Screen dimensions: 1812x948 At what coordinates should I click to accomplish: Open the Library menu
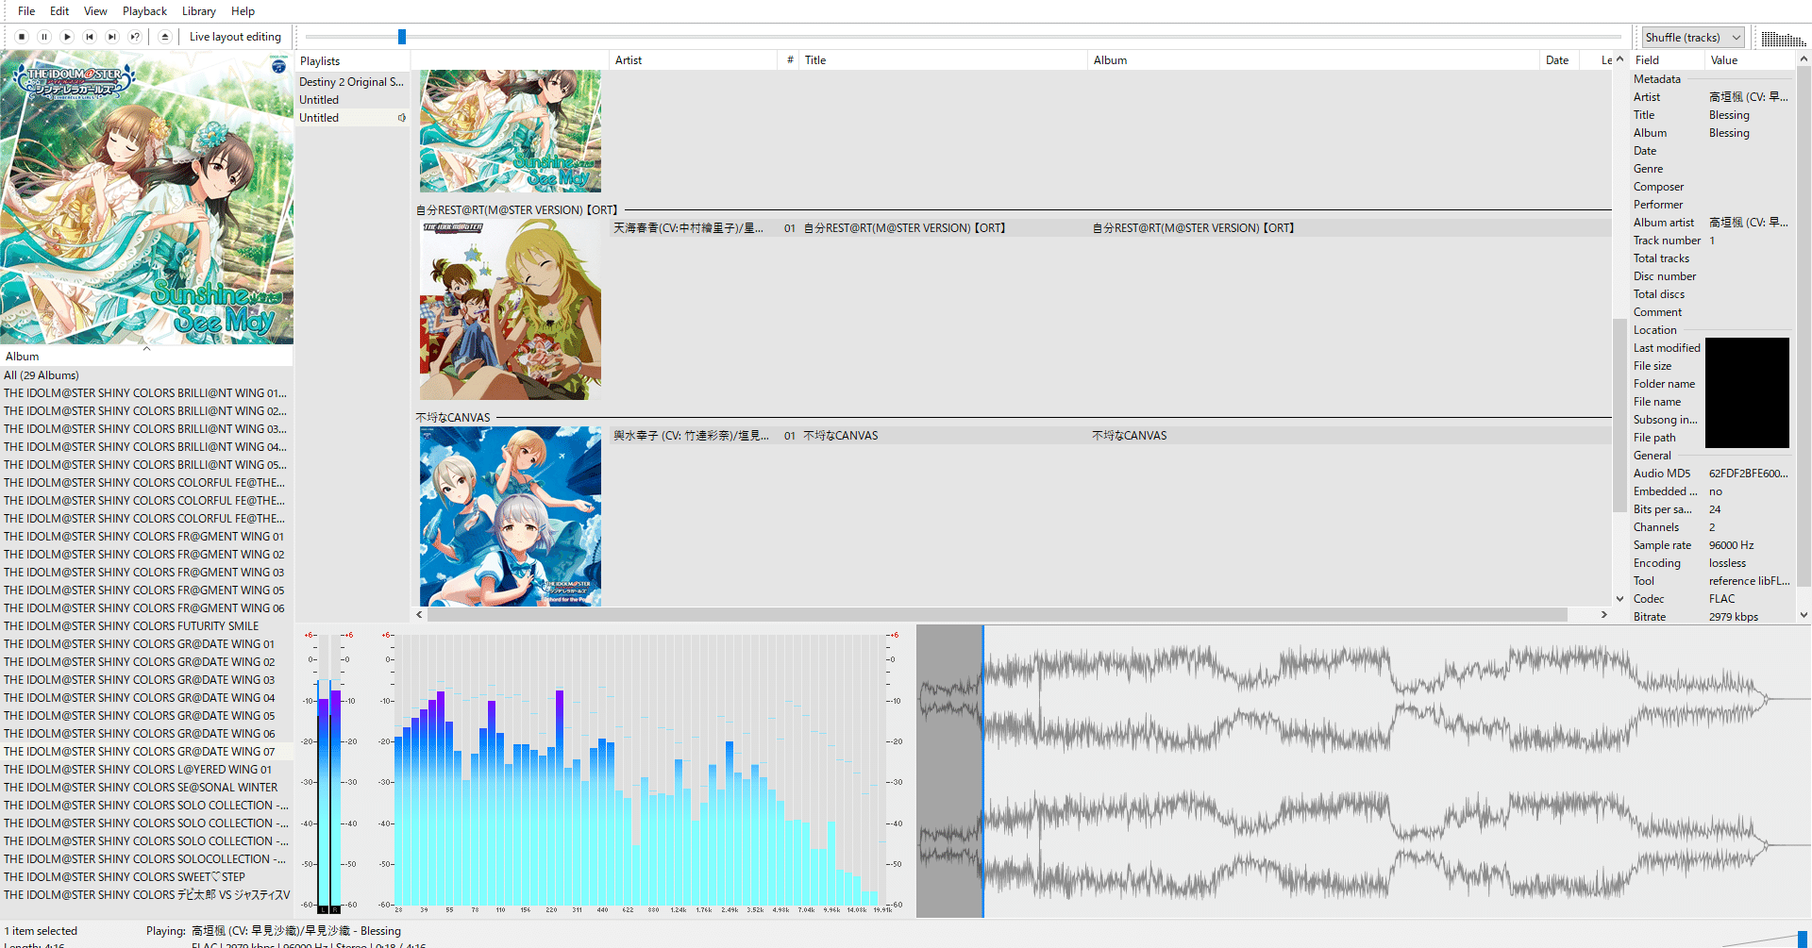pyautogui.click(x=199, y=11)
